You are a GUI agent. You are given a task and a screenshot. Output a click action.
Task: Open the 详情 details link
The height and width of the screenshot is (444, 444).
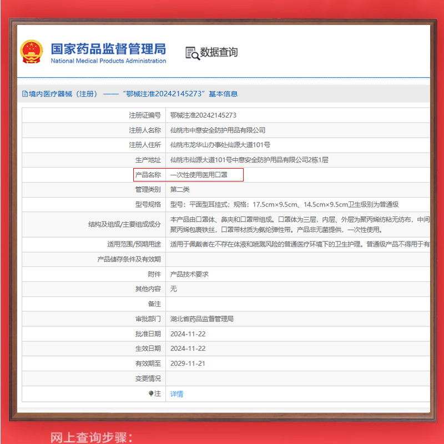click(x=176, y=394)
